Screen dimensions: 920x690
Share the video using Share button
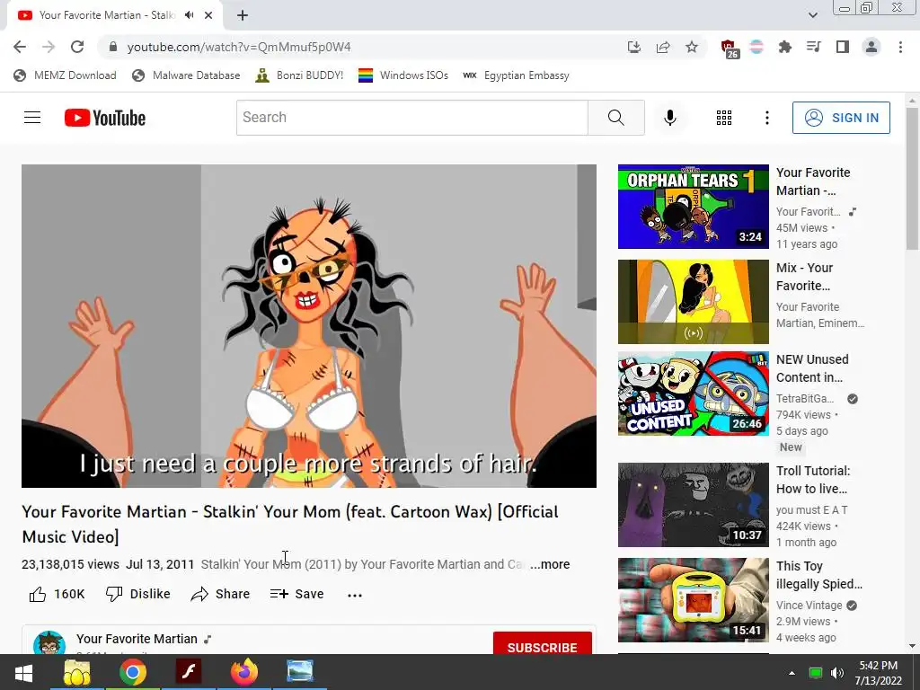pyautogui.click(x=220, y=594)
